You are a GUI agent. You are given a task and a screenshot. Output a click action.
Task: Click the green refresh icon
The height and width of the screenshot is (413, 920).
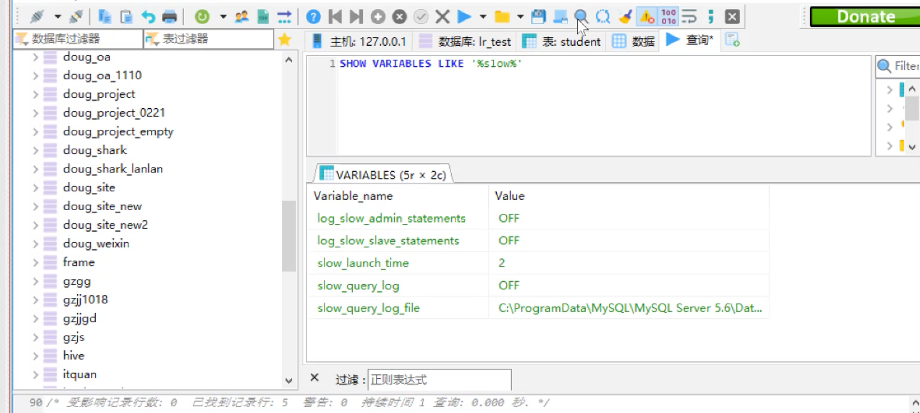click(x=202, y=17)
